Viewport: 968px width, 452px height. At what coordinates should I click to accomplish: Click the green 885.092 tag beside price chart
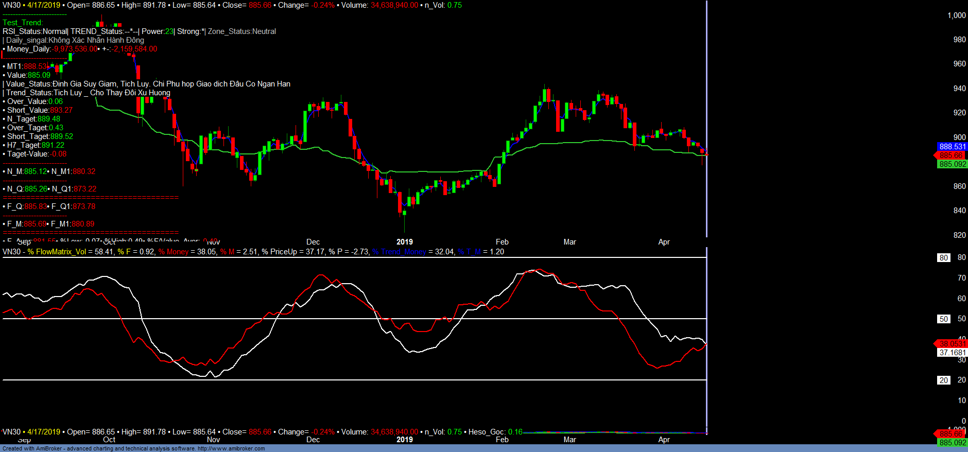pos(952,164)
